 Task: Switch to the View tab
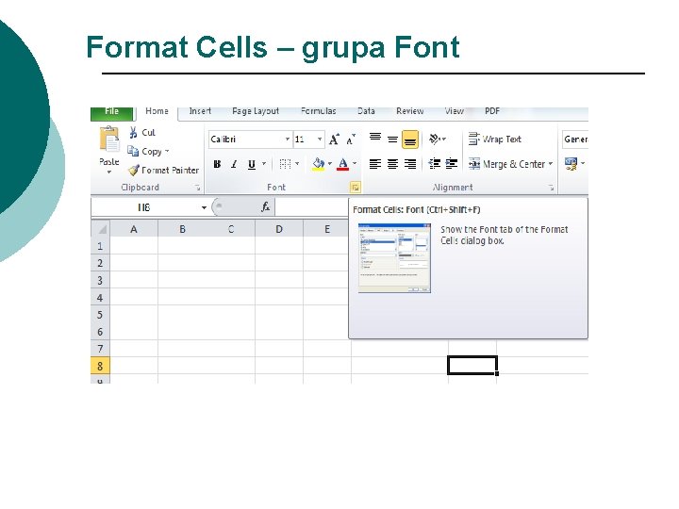pyautogui.click(x=455, y=111)
